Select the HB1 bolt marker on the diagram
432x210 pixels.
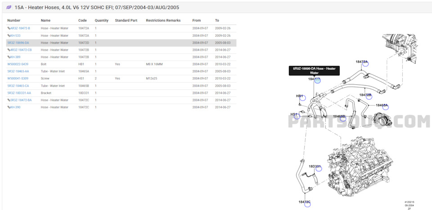(302, 98)
